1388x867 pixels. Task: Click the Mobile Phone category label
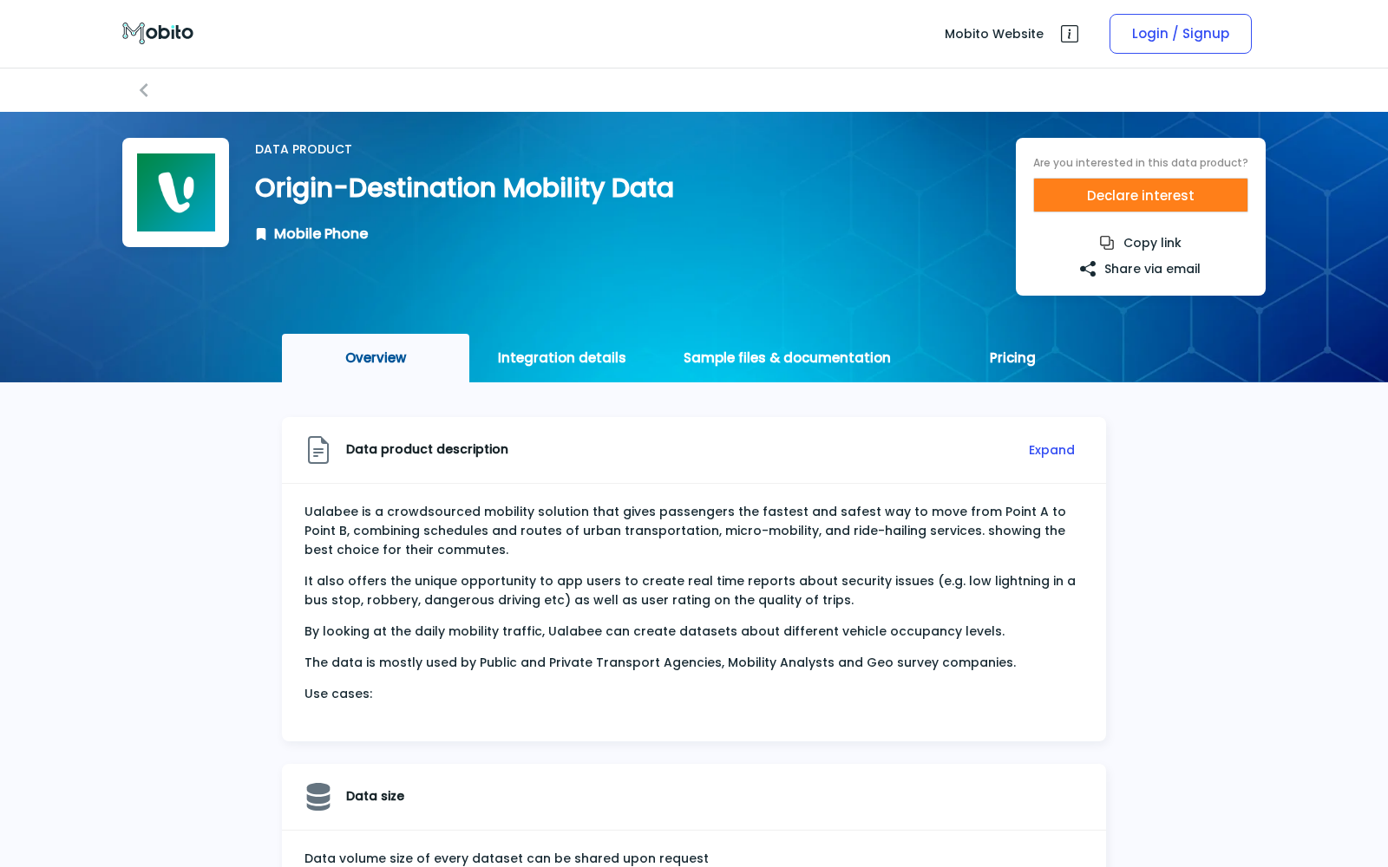click(x=321, y=234)
